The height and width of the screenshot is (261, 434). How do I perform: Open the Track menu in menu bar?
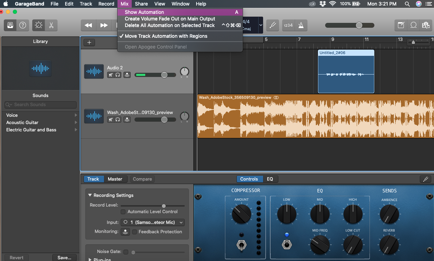86,4
